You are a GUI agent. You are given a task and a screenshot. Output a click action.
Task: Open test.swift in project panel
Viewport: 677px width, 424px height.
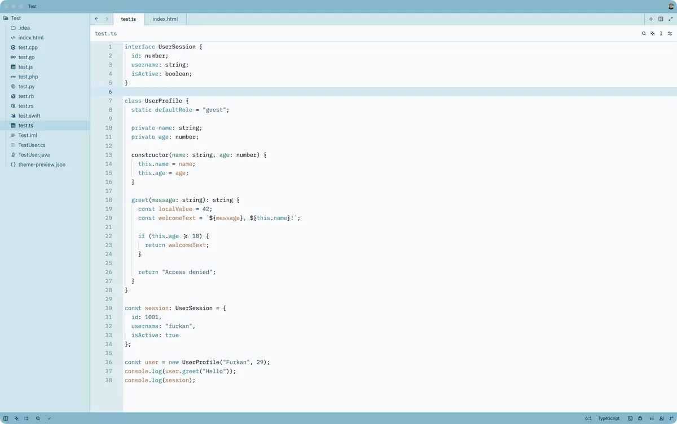click(45, 115)
